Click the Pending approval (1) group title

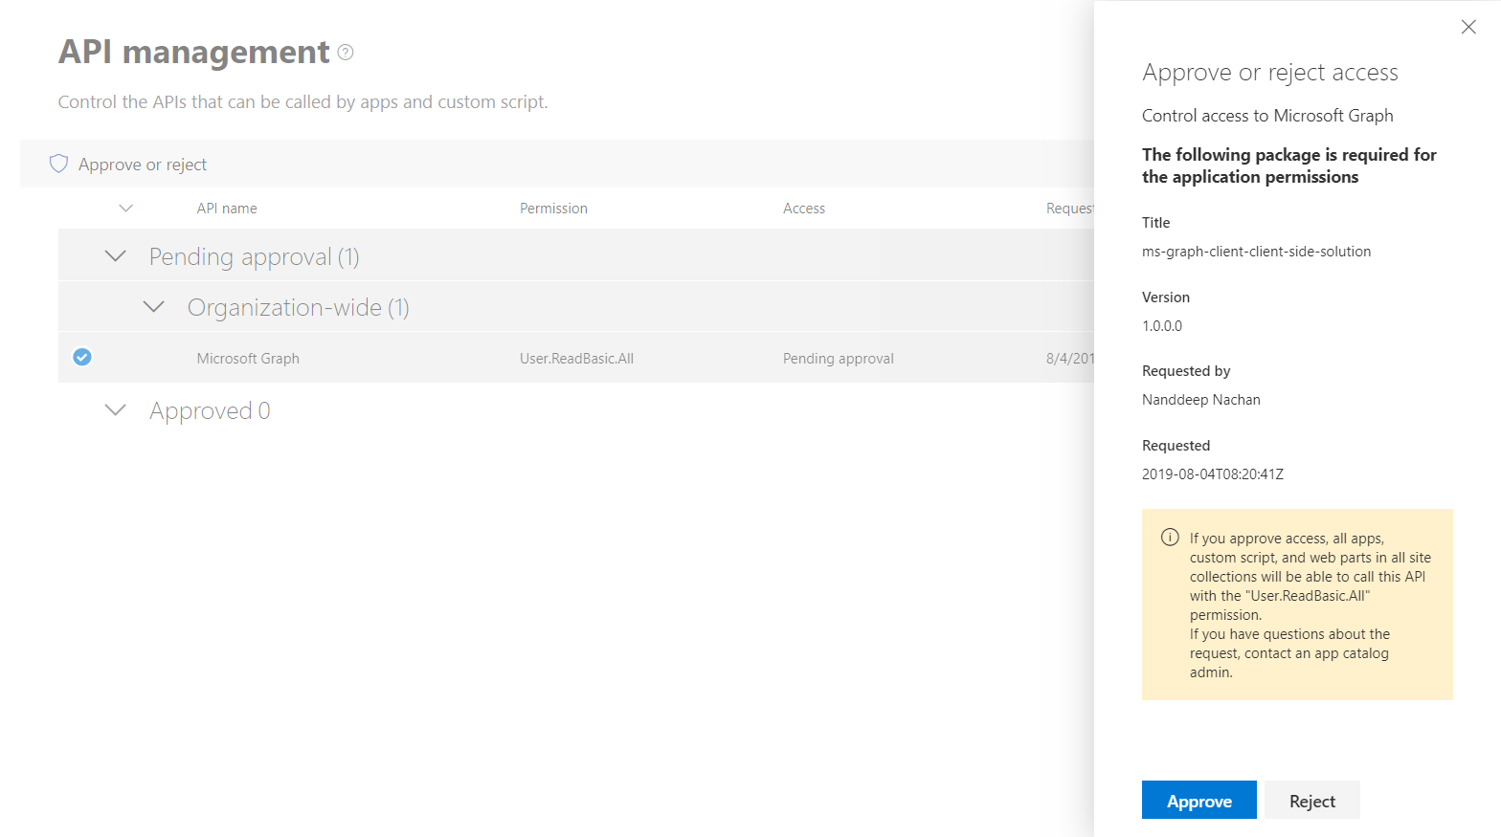pos(254,257)
